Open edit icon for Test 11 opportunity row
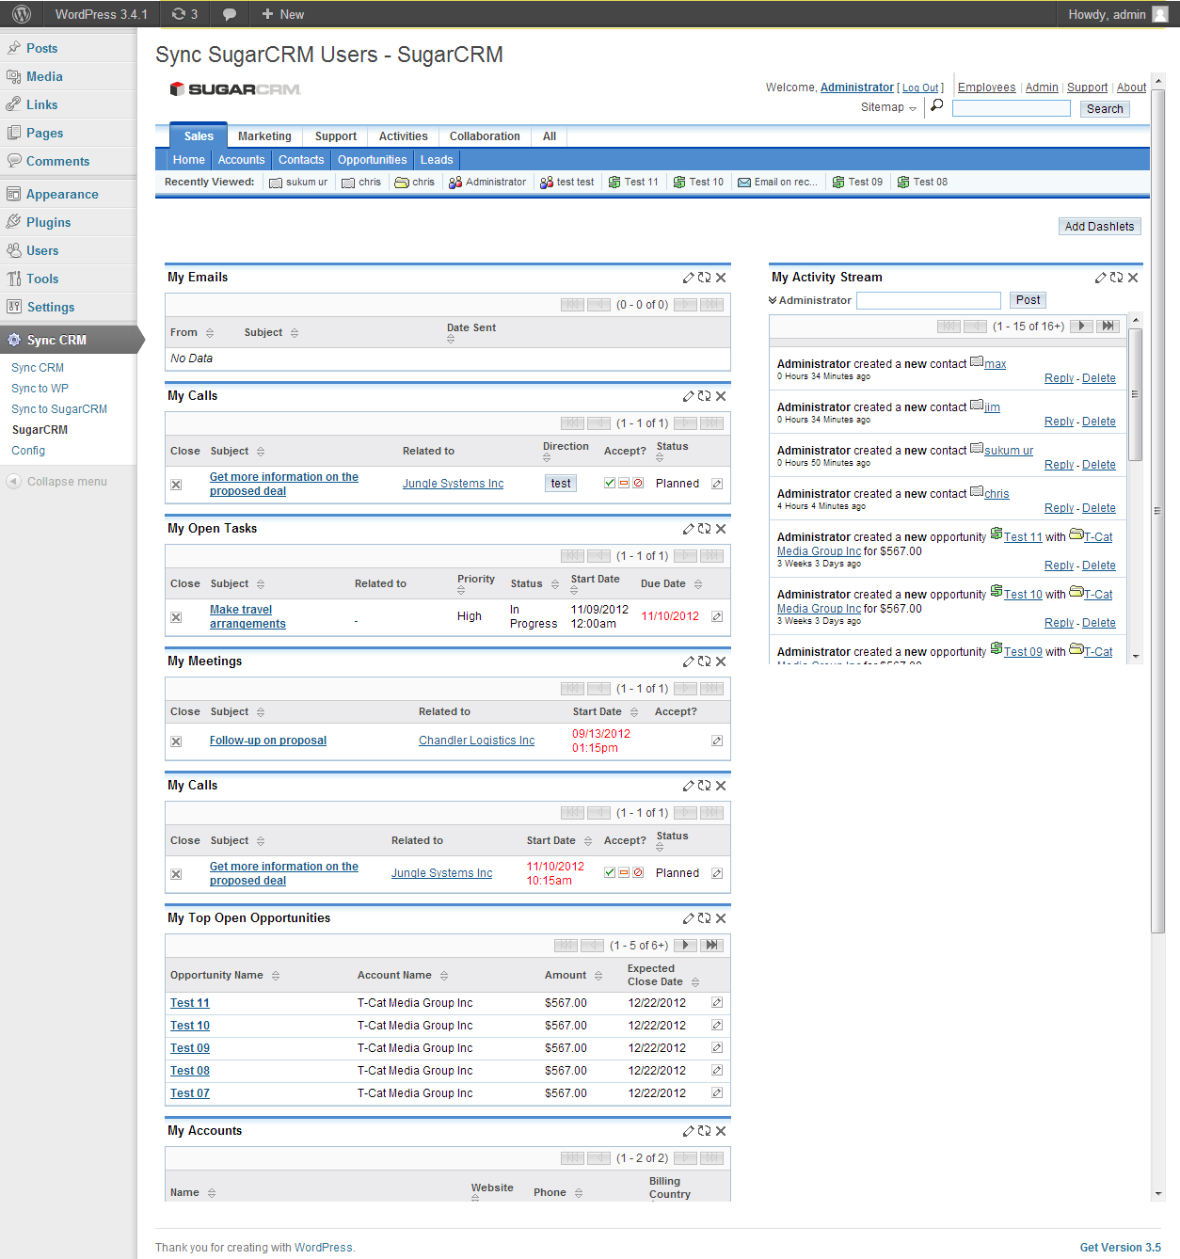Viewport: 1180px width, 1259px height. pos(717,1003)
